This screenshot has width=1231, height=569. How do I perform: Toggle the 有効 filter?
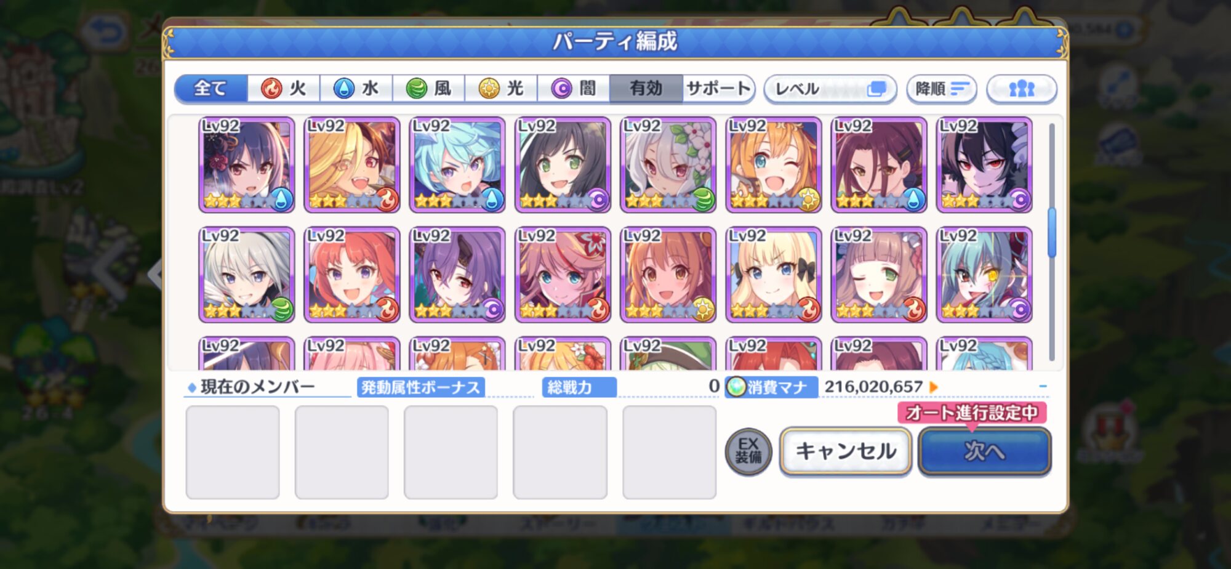tap(646, 89)
